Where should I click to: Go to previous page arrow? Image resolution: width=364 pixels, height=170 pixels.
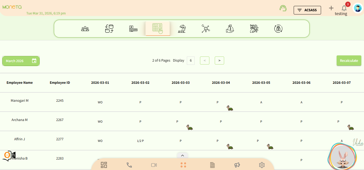pos(205,61)
